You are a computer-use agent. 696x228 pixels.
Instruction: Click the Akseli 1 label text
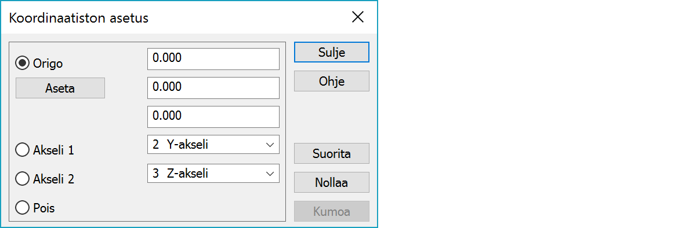click(54, 150)
